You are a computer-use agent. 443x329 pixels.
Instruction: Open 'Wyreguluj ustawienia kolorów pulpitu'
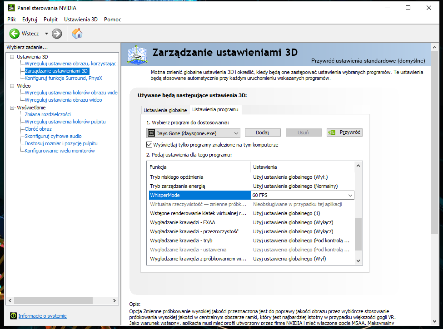[65, 122]
